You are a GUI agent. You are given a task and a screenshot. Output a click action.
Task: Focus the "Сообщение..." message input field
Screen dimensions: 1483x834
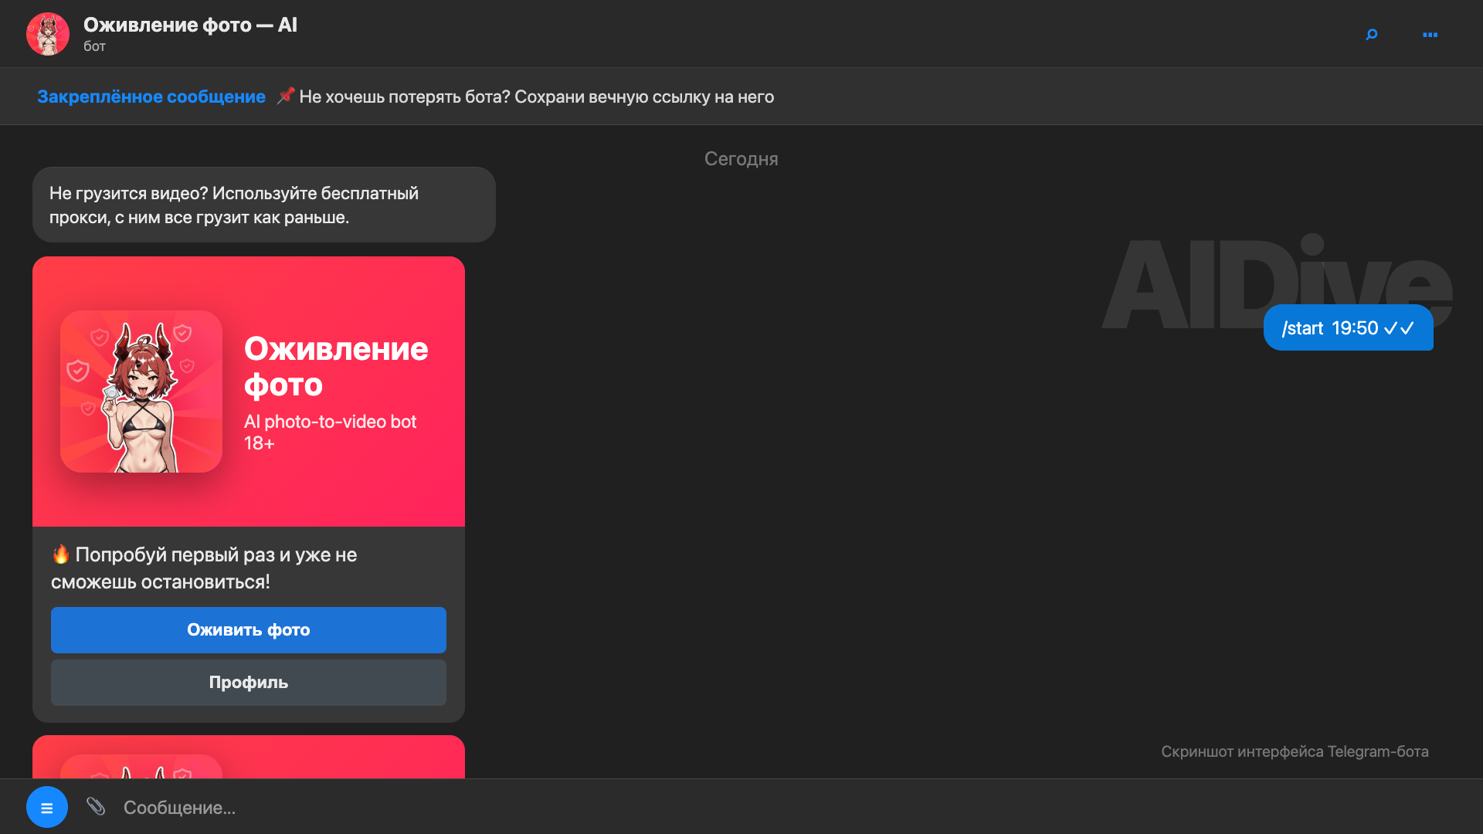tap(796, 807)
